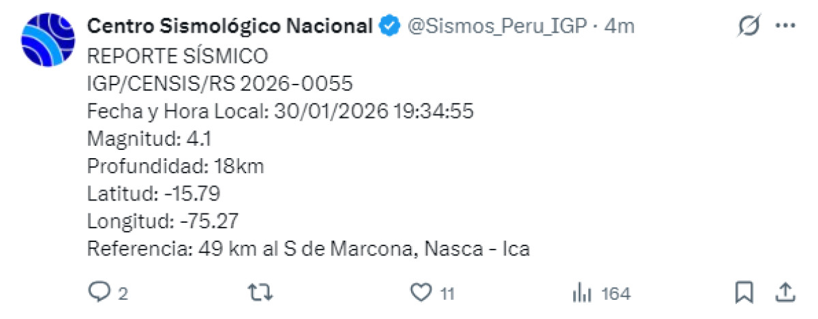View post analytics bar chart icon
818x319 pixels.
pos(581,293)
